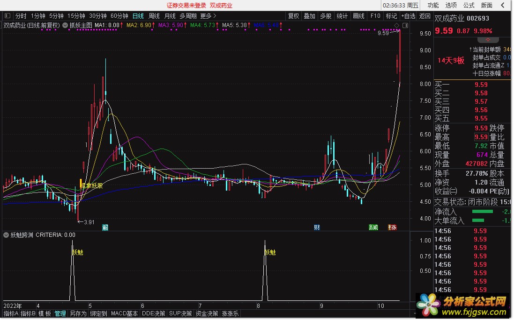This screenshot has height=320, width=514.
Task: Select the 5分钟 period
Action: (x=56, y=16)
